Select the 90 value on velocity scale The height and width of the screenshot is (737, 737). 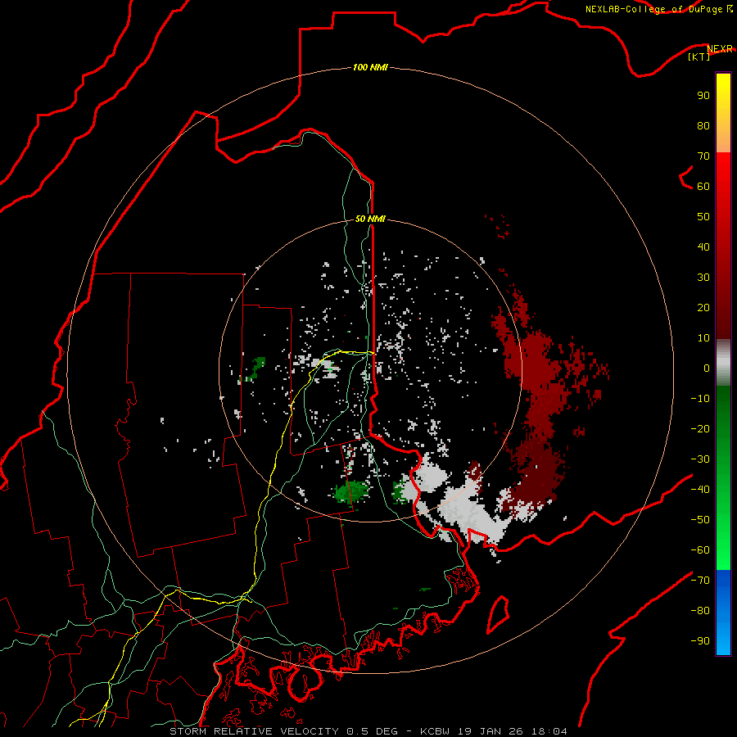[703, 96]
